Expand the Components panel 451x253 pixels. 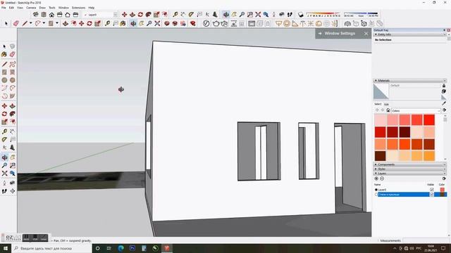pyautogui.click(x=410, y=164)
